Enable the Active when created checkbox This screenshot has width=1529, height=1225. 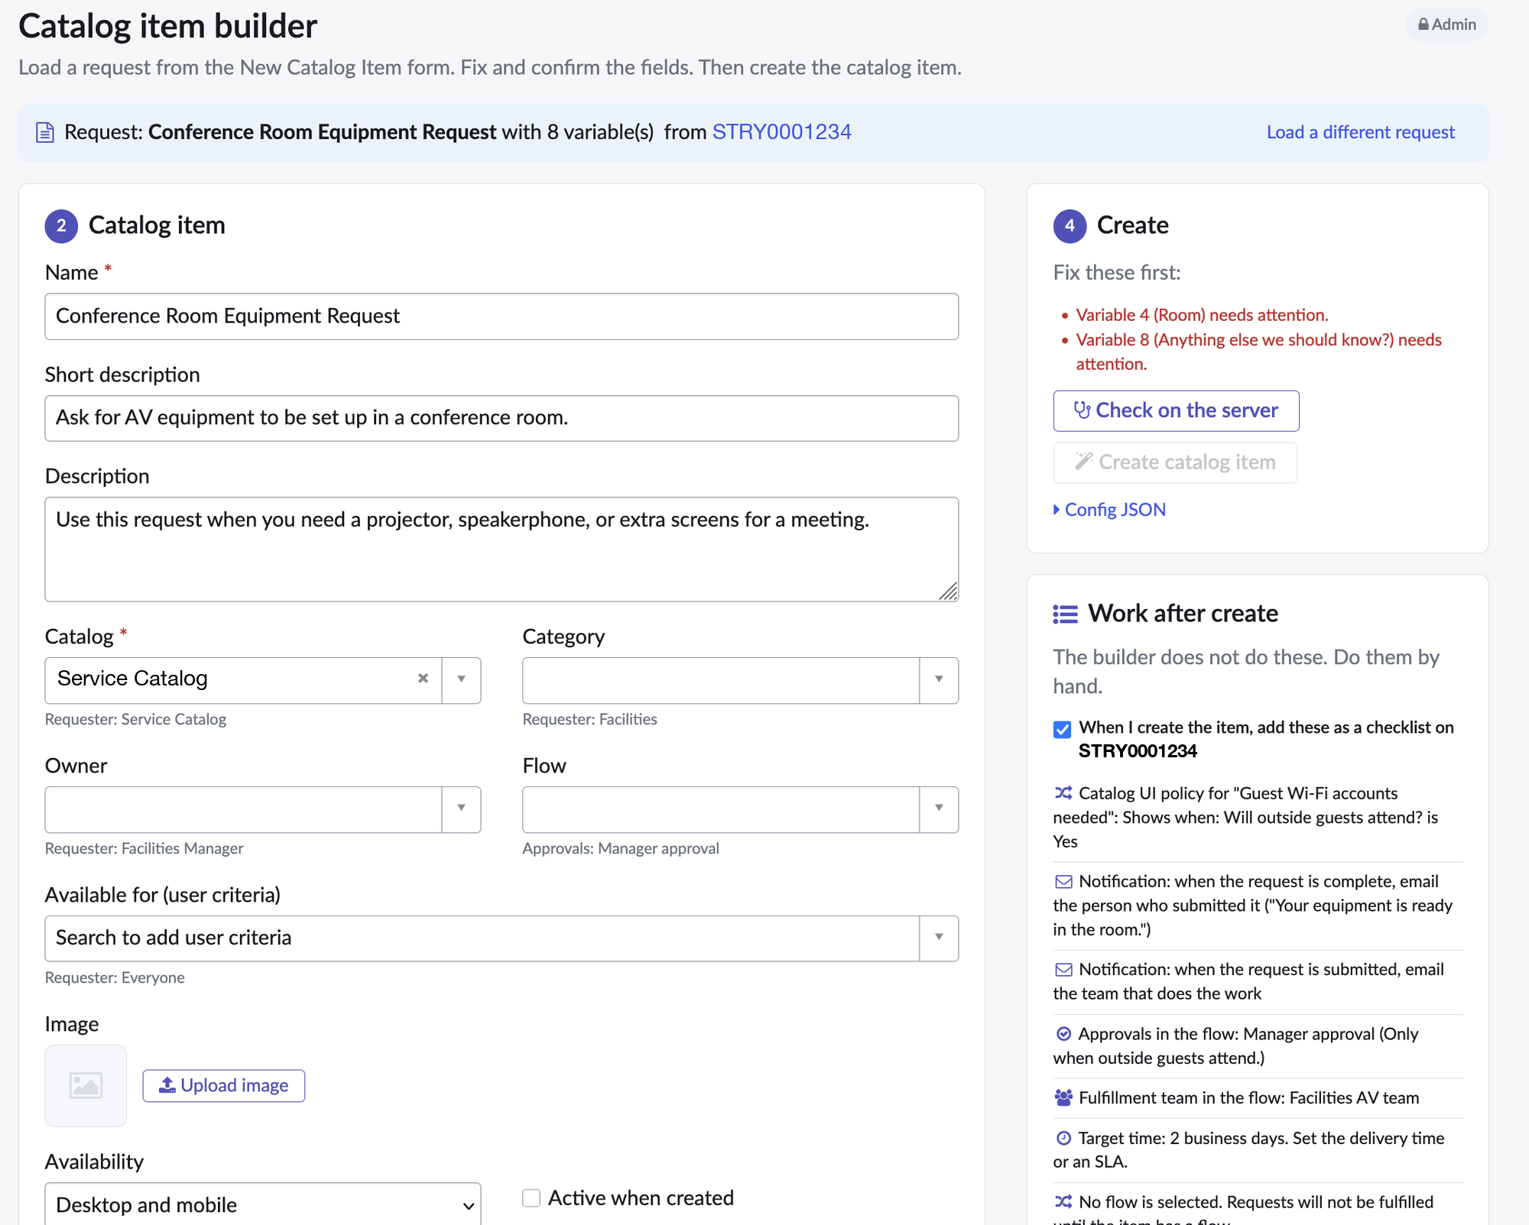[x=531, y=1197]
